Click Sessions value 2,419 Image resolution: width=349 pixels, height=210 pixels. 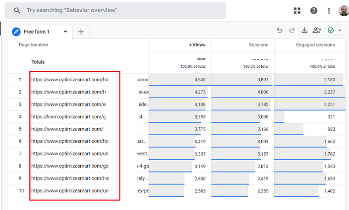coord(263,179)
